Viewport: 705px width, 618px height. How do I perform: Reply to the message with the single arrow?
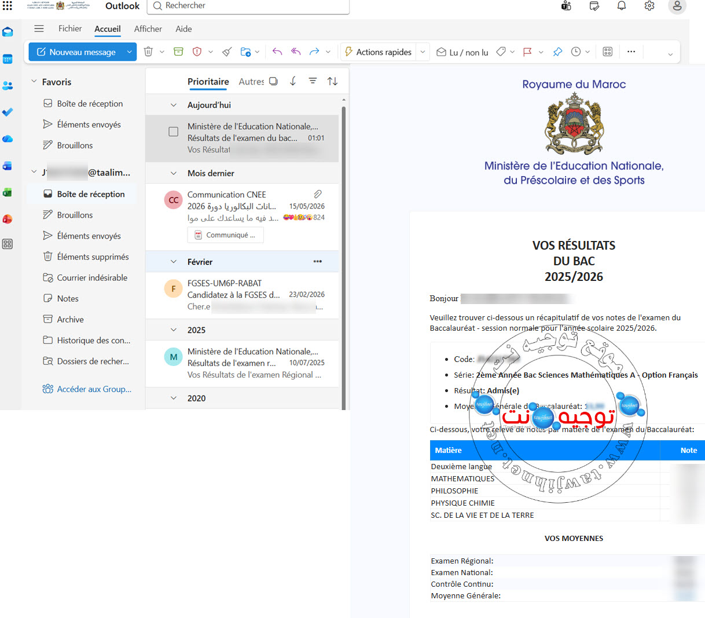coord(277,52)
